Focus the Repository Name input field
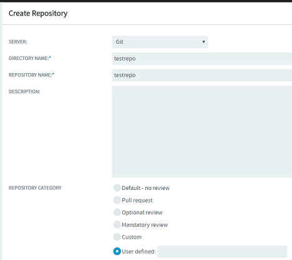 [202, 75]
